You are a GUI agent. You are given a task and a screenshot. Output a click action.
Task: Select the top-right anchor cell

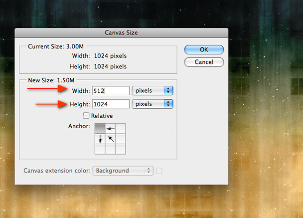tap(121, 129)
